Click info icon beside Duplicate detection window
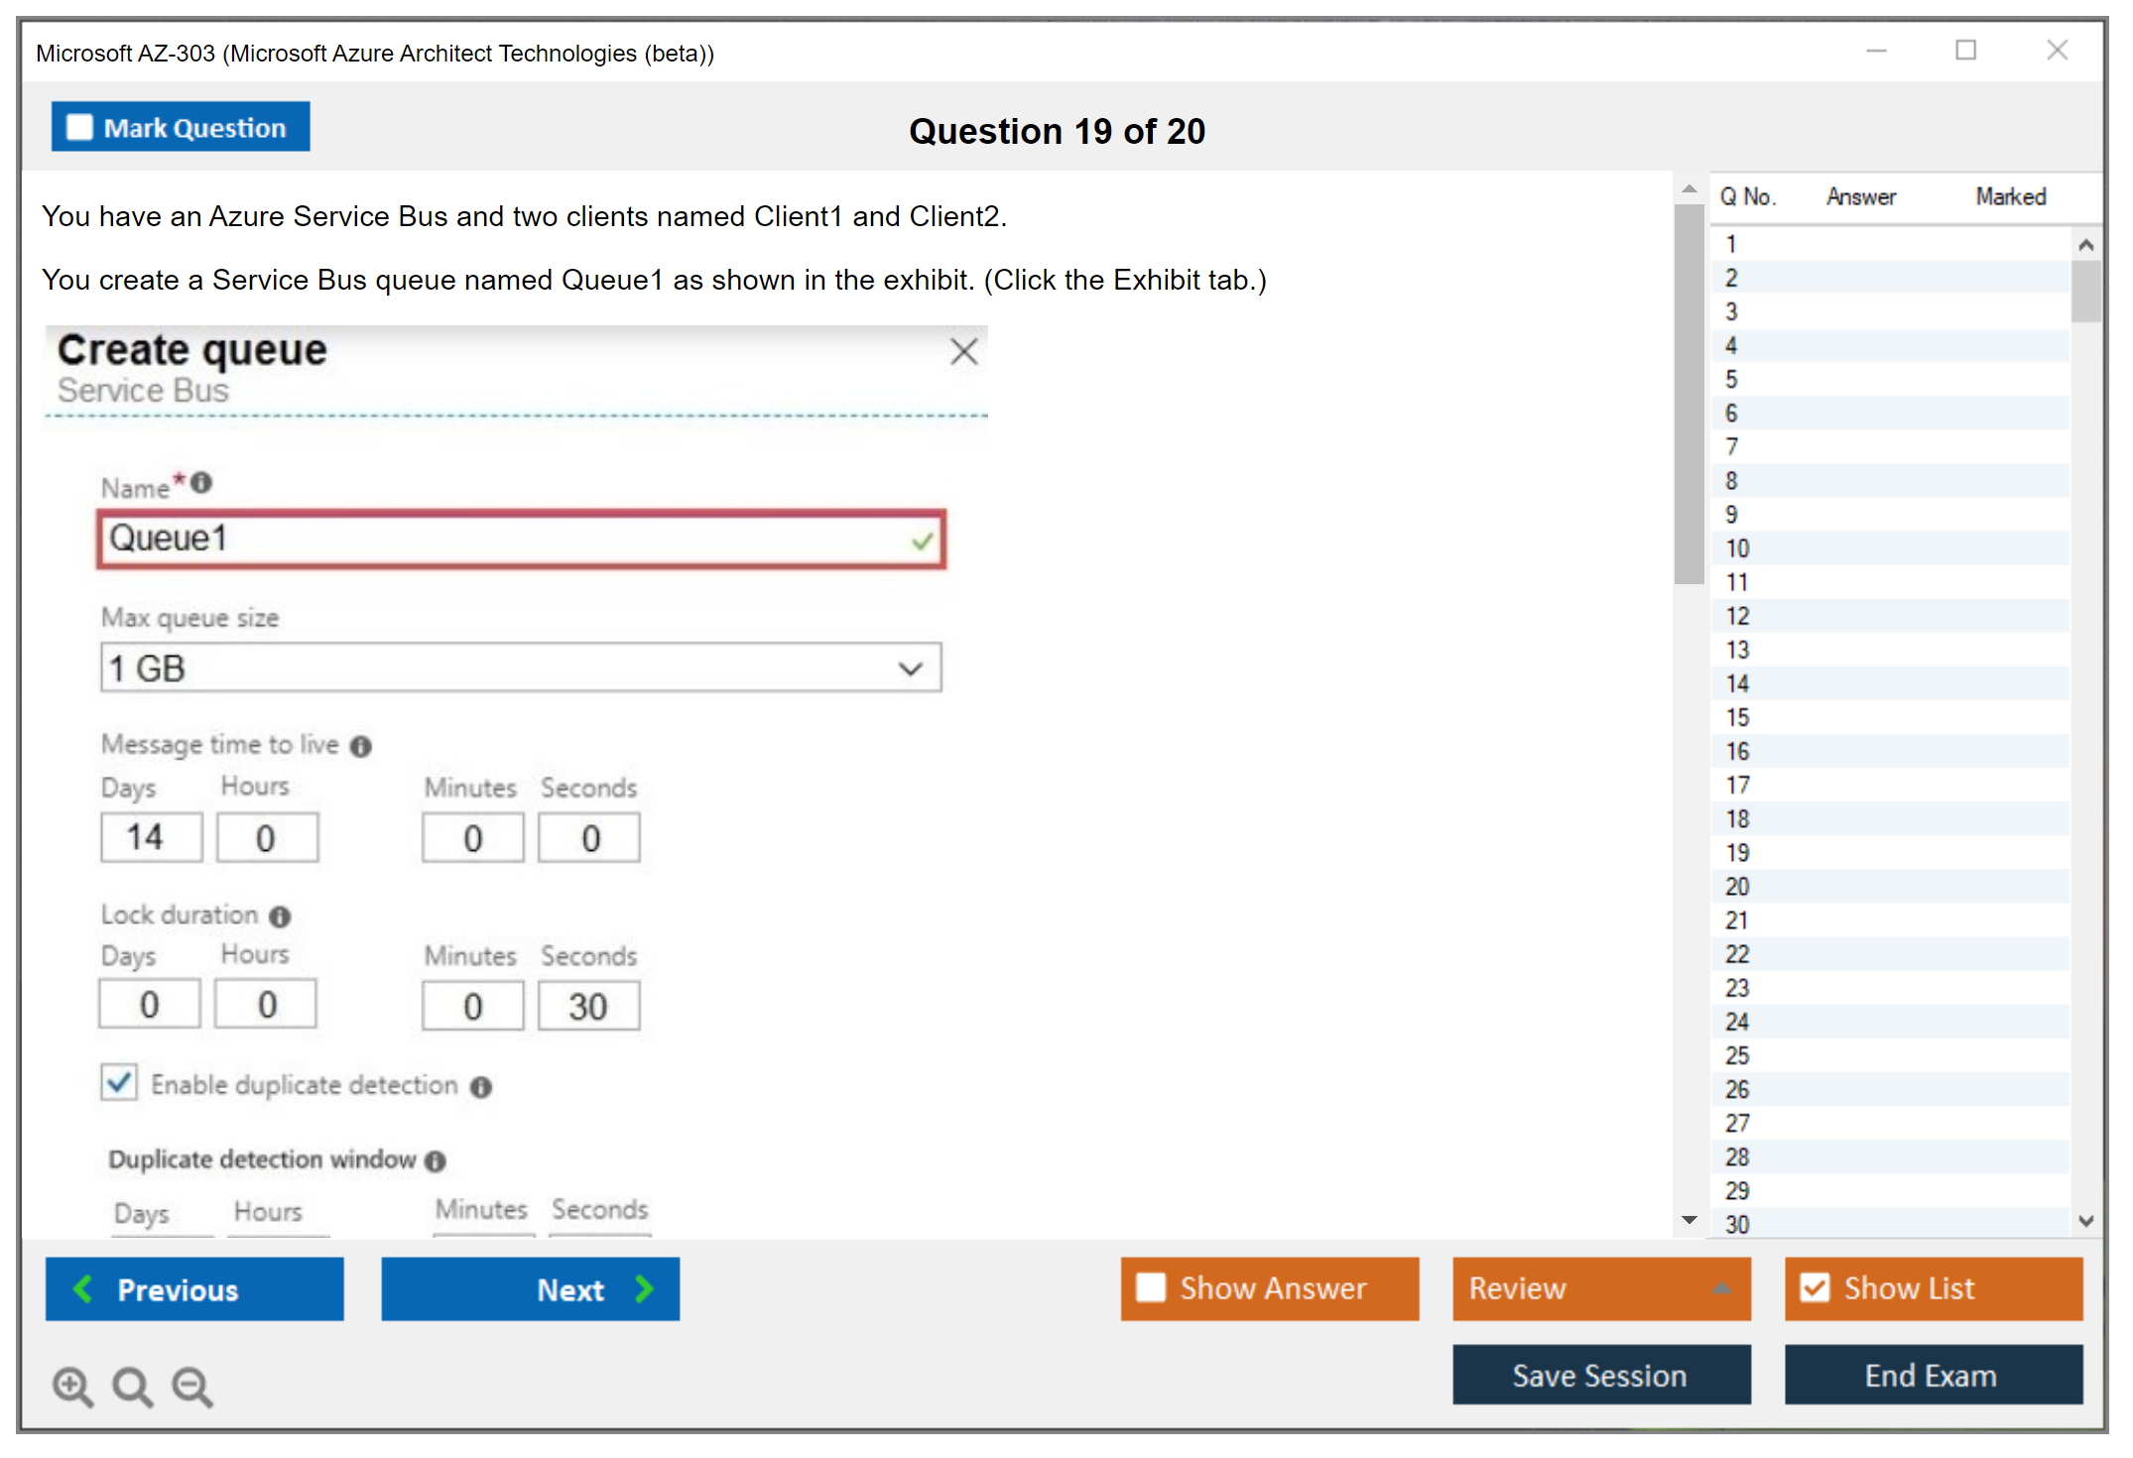Screen dimensions: 2133x1458 pos(436,1160)
